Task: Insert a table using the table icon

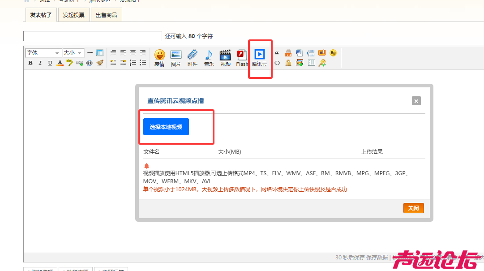Action: (x=311, y=62)
